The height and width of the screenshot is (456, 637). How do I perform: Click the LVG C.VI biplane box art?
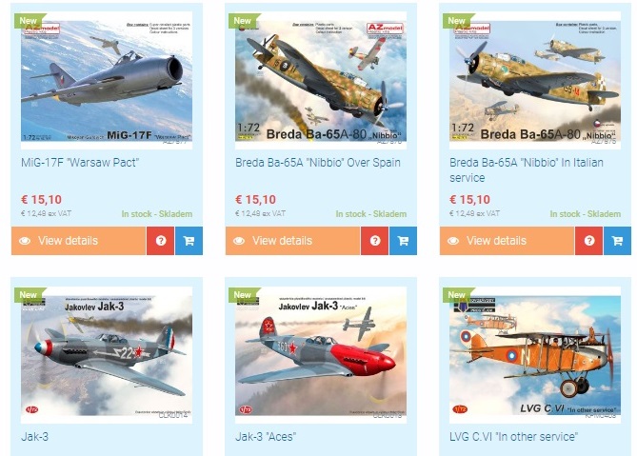(x=535, y=355)
